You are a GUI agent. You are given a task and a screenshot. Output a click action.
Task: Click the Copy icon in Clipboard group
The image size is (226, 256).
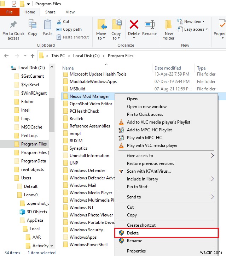[33, 24]
